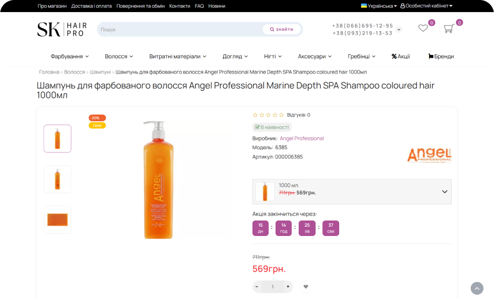Image resolution: width=494 pixels, height=298 pixels.
Task: Add product to wishlist via heart button
Action: [306, 286]
